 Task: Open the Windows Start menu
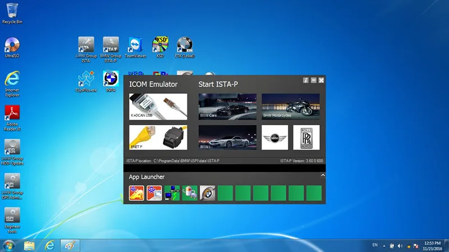[x=10, y=245]
